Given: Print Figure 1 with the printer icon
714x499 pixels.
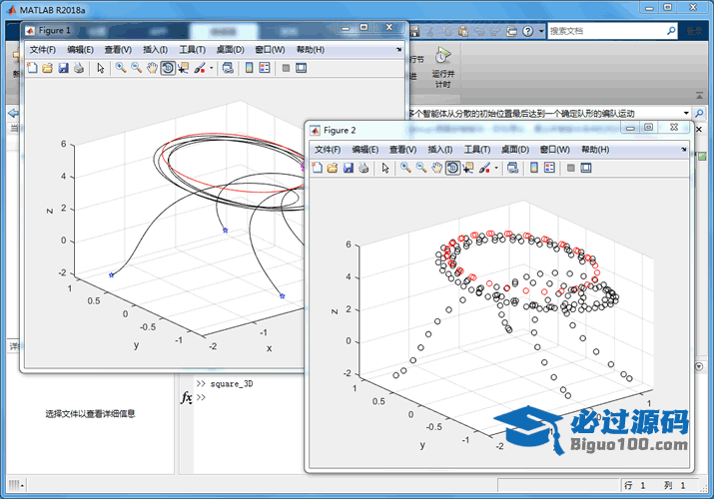Looking at the screenshot, I should pos(79,68).
